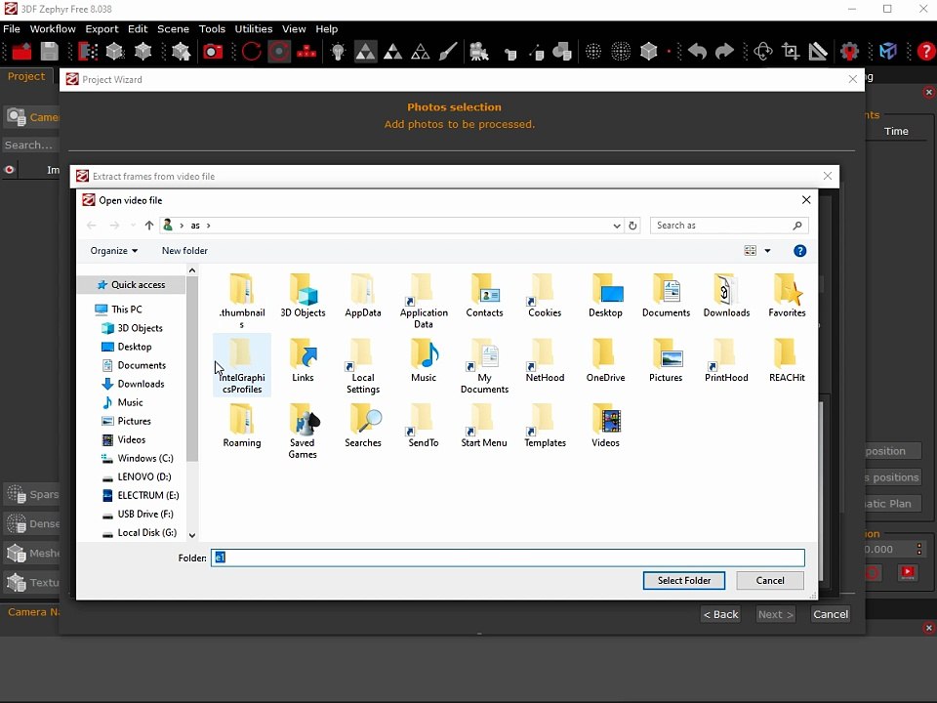
Task: Click the Select Folder button
Action: [683, 580]
